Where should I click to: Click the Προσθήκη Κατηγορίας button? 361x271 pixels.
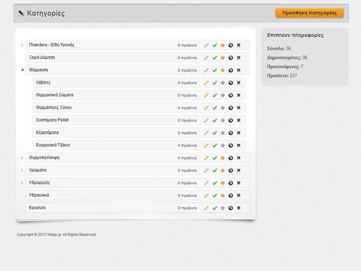[310, 13]
